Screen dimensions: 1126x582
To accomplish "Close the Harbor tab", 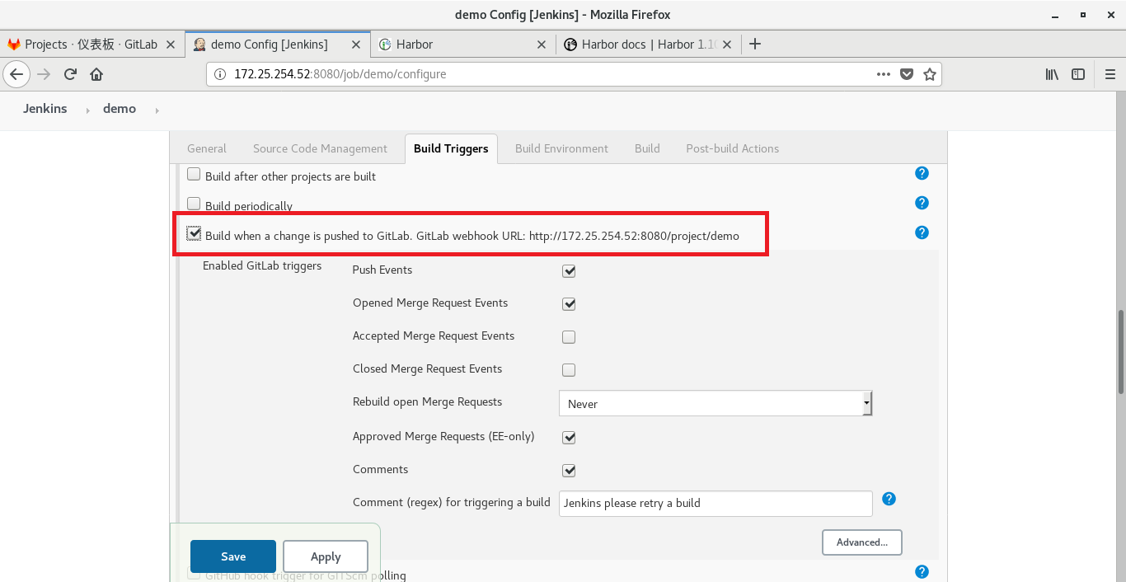I will point(542,45).
